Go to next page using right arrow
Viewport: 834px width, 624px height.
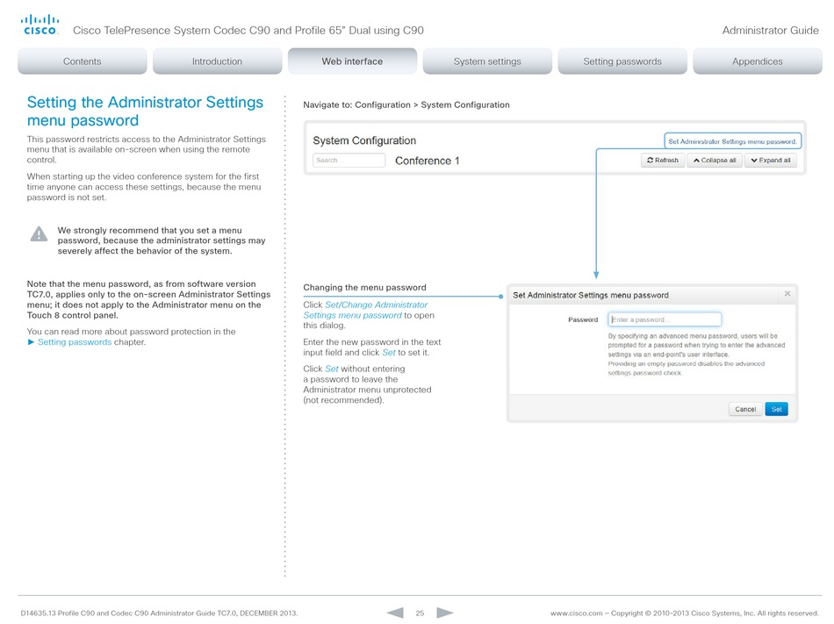(x=444, y=612)
